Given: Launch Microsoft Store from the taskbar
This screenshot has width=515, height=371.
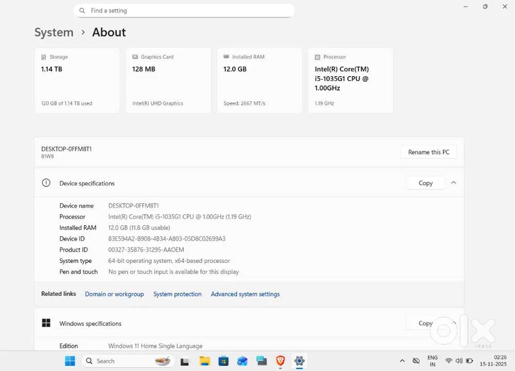Looking at the screenshot, I should (x=224, y=361).
